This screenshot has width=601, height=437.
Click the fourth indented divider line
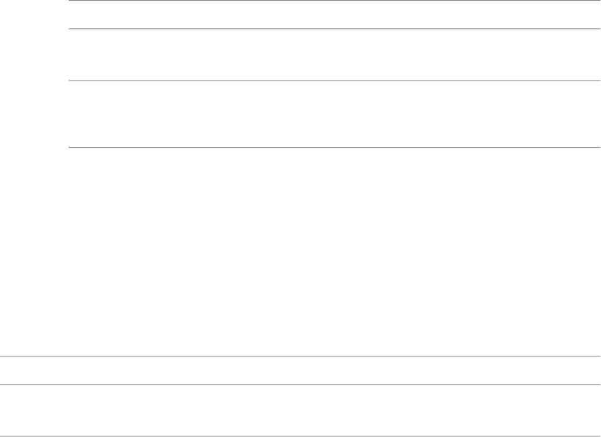coord(335,147)
